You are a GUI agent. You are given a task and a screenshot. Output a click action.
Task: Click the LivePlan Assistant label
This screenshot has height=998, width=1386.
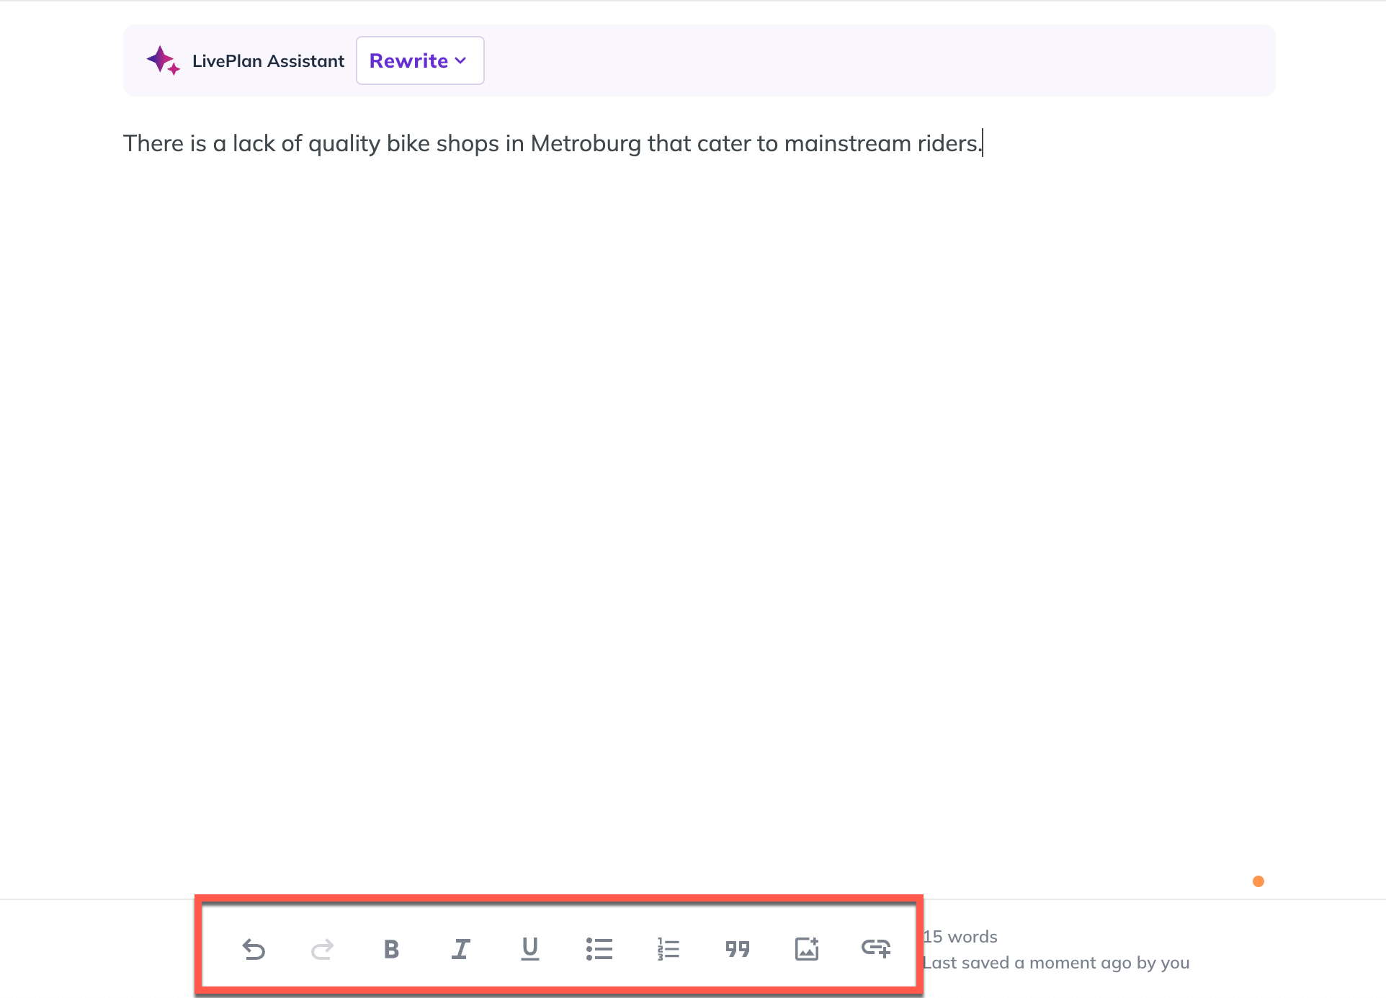tap(268, 61)
